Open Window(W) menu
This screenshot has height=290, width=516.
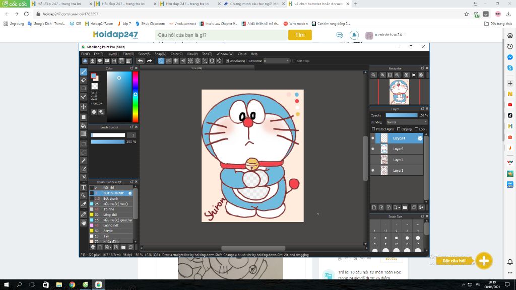coord(225,54)
